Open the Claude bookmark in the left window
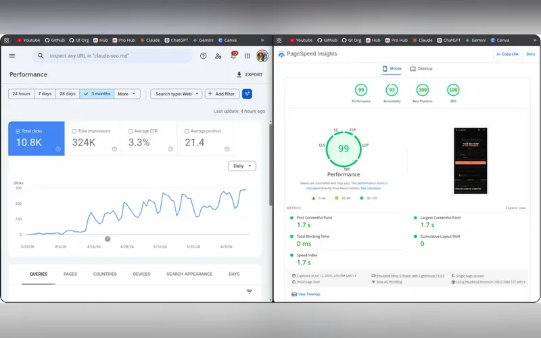The image size is (541, 338). pos(149,41)
